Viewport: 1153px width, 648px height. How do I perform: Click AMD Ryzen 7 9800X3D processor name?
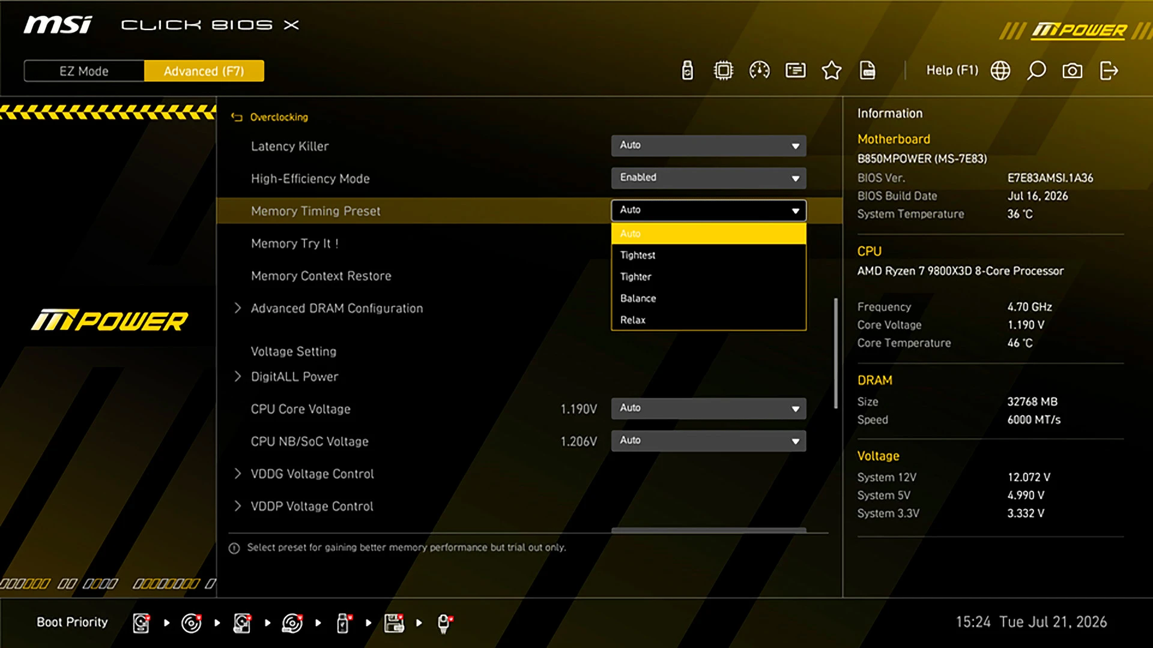pyautogui.click(x=960, y=271)
